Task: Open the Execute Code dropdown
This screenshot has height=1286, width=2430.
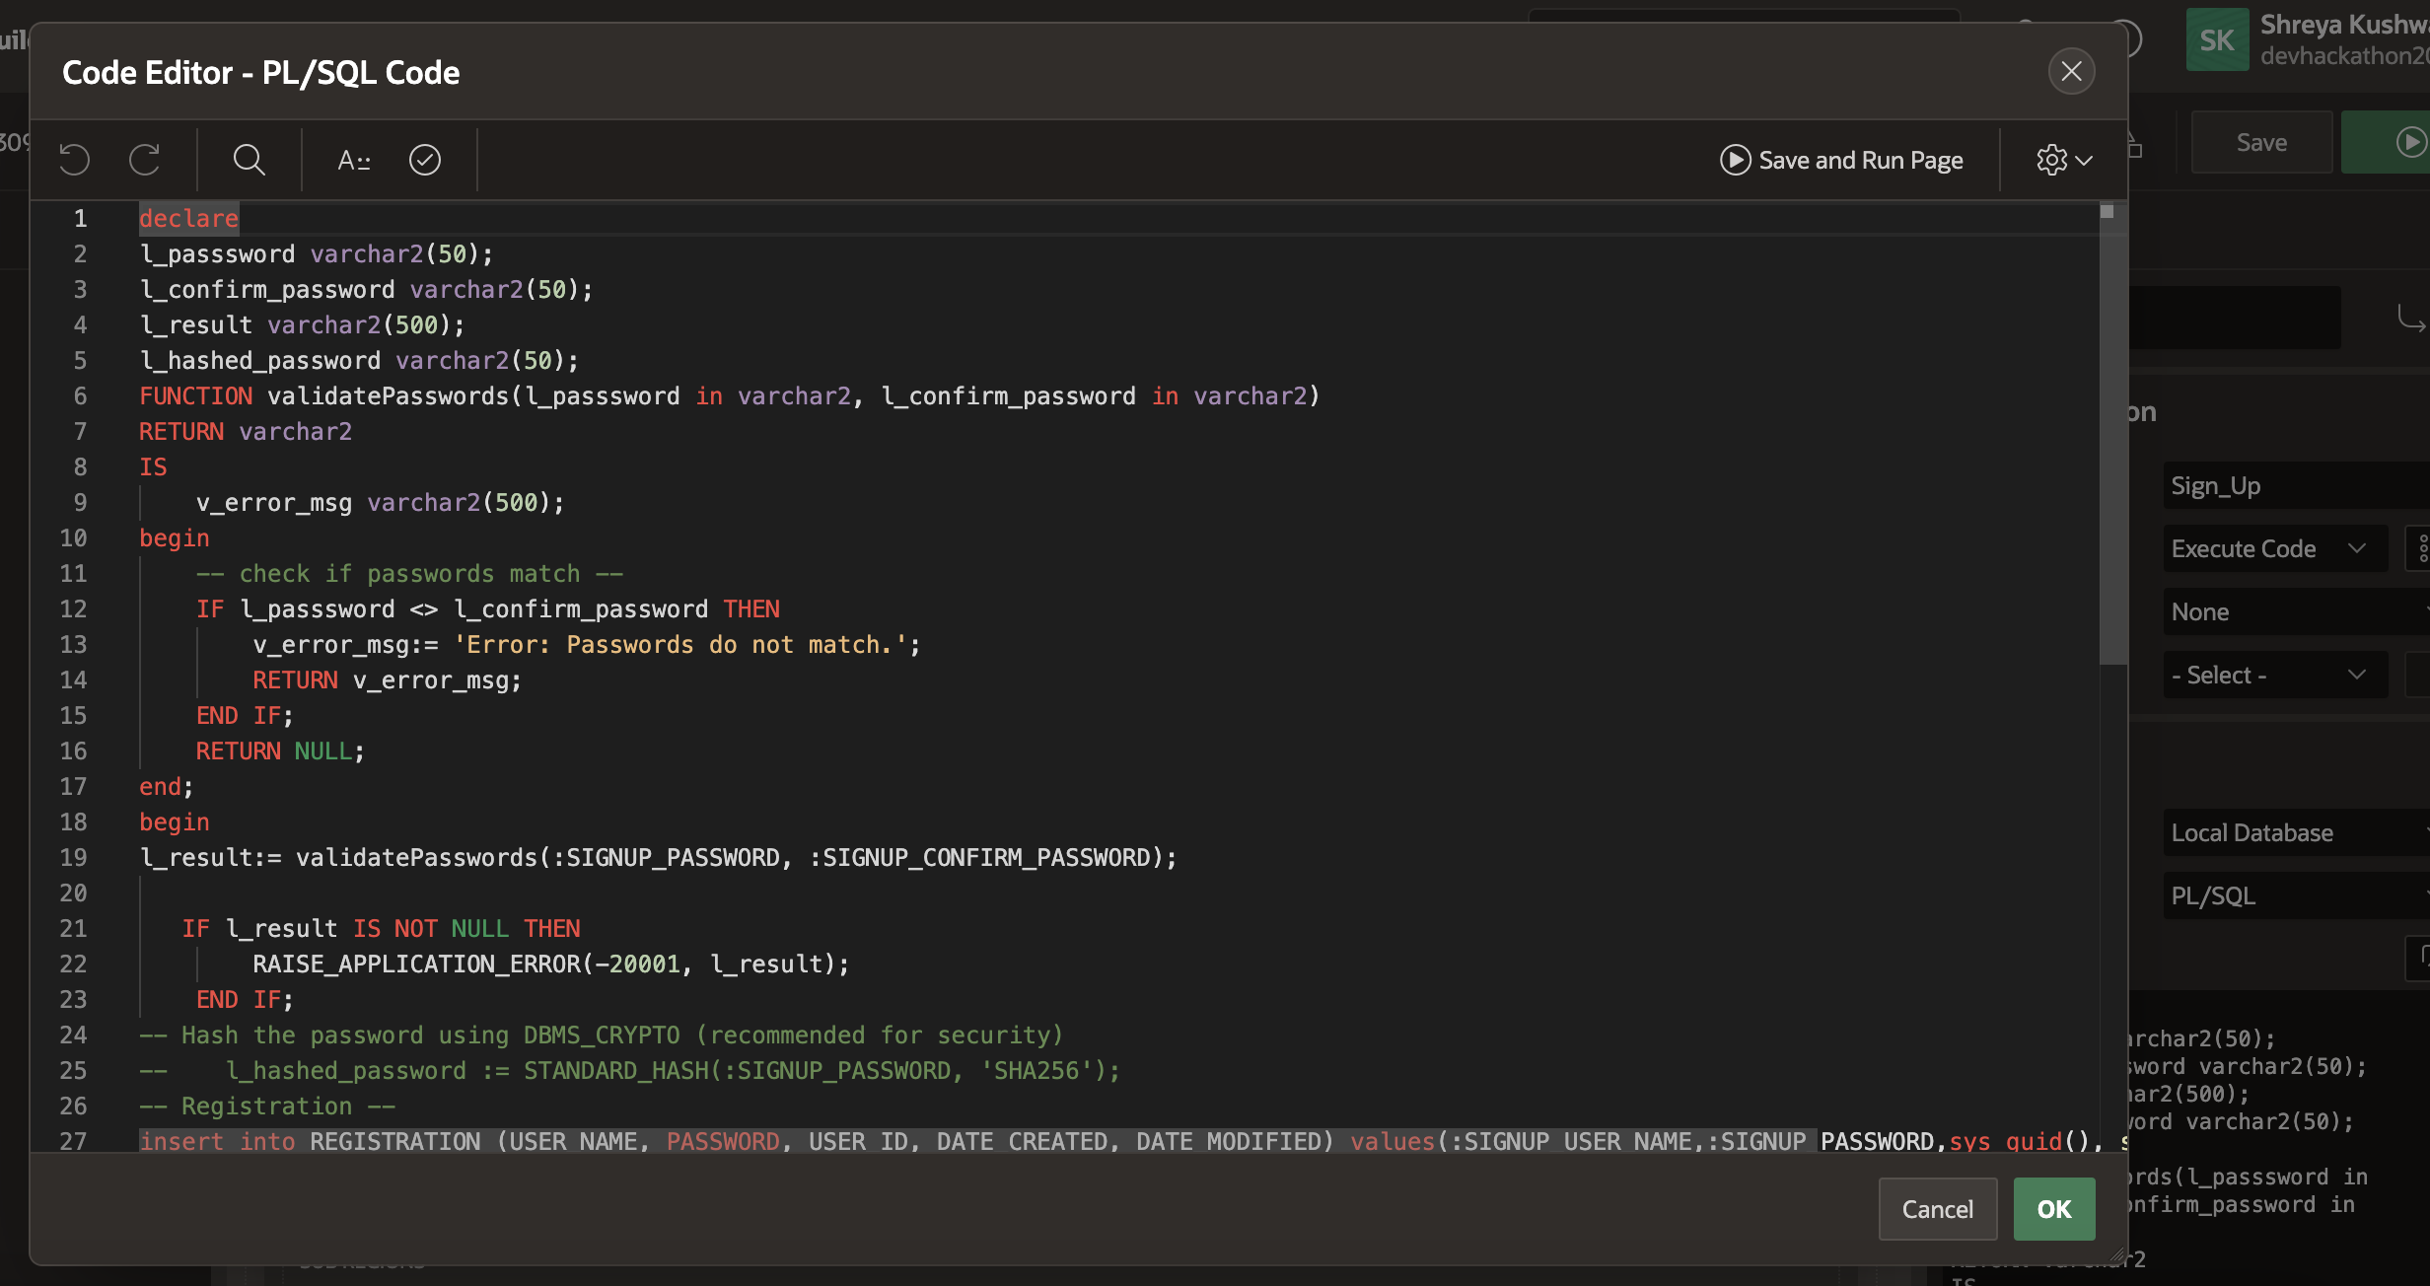Action: (2274, 549)
